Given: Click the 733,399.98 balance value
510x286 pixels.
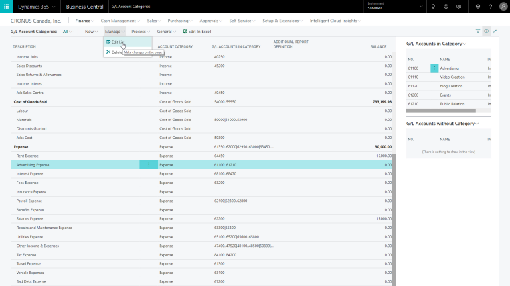Looking at the screenshot, I should [382, 101].
